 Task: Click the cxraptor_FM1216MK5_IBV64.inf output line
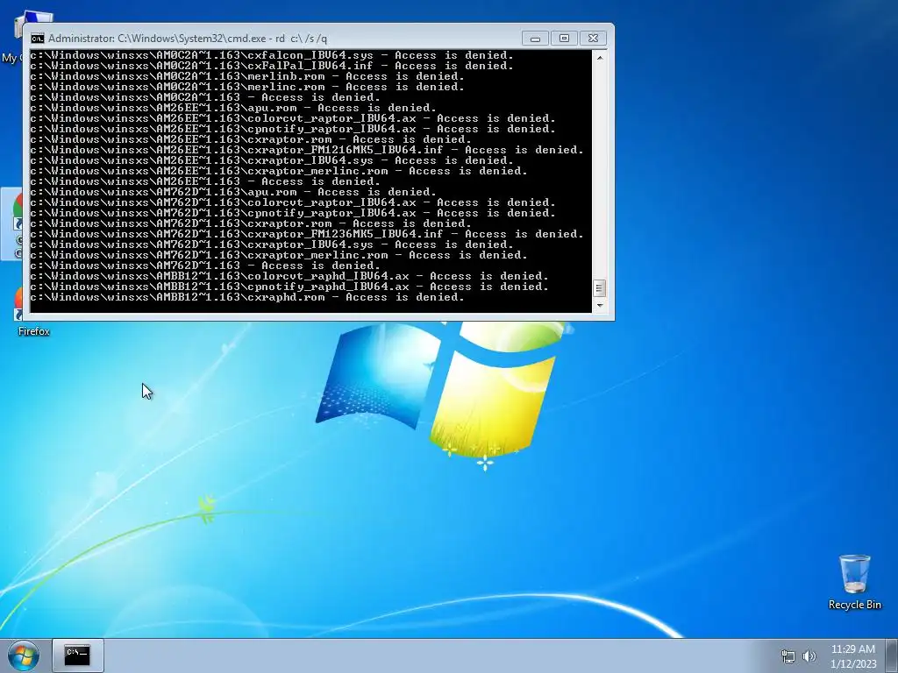click(x=307, y=150)
